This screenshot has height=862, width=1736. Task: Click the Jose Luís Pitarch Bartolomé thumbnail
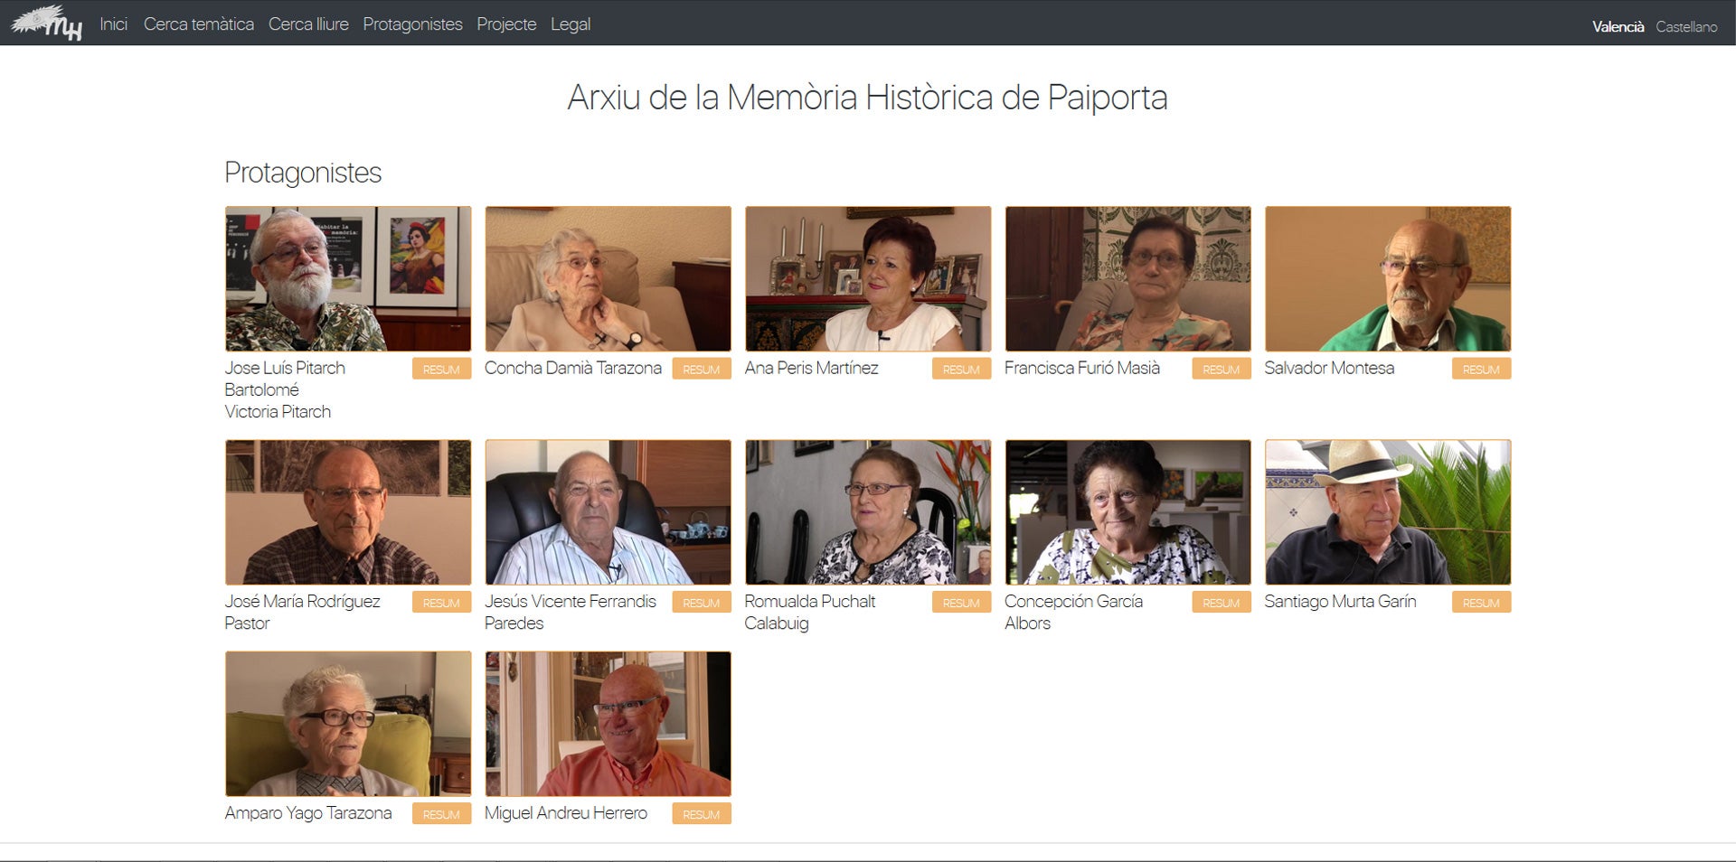(347, 277)
